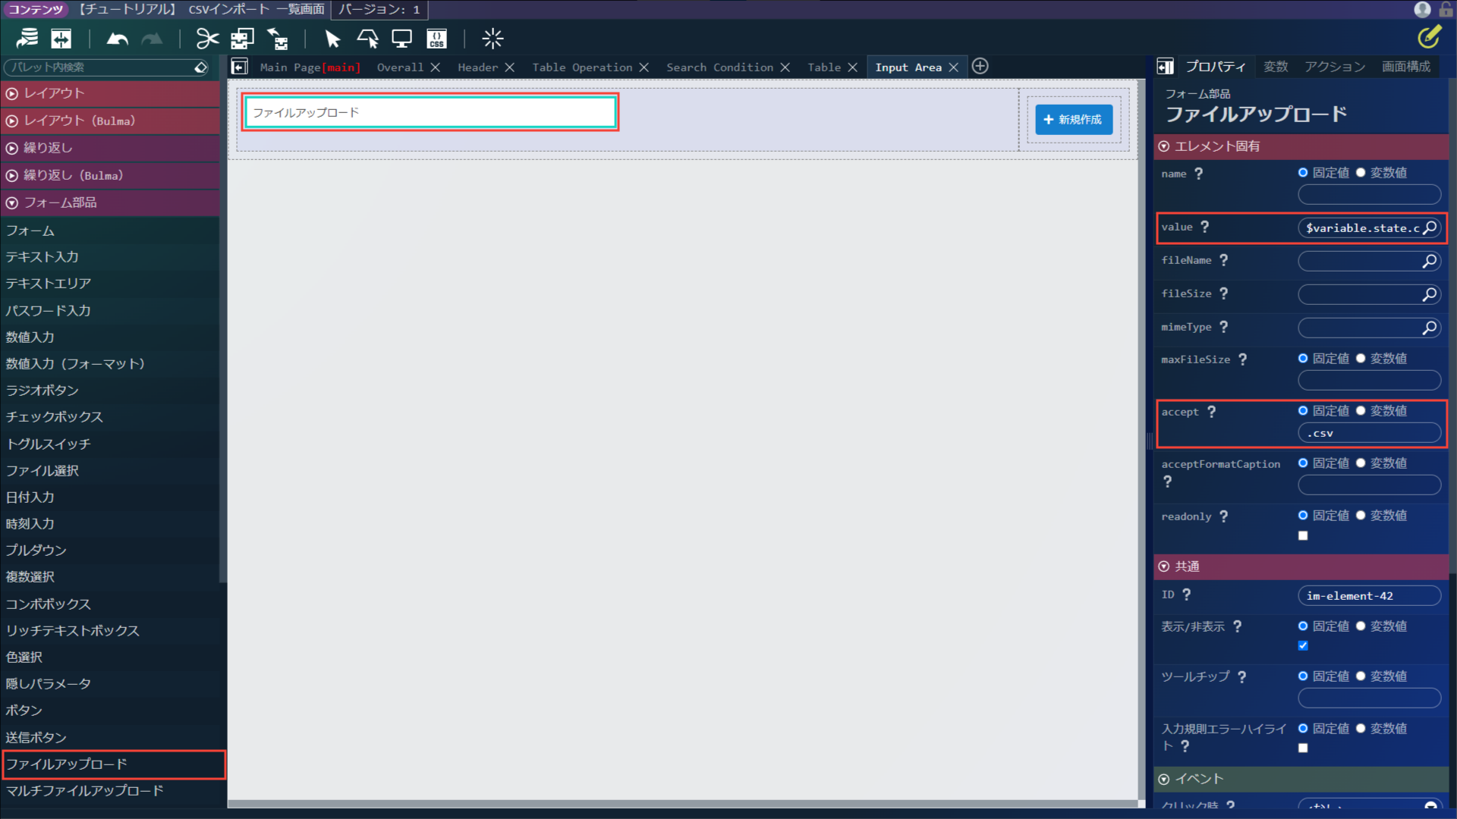
Task: Open the 画面構成 panel tab
Action: click(1406, 67)
